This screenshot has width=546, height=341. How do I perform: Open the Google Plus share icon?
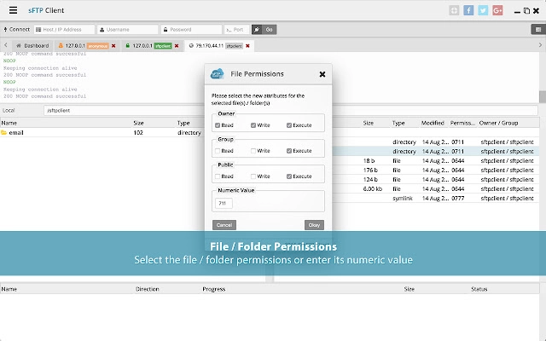[x=497, y=10]
